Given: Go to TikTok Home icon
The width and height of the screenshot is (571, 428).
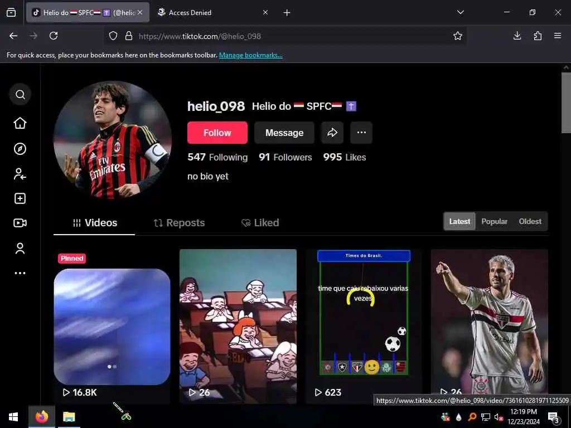Looking at the screenshot, I should (x=20, y=123).
